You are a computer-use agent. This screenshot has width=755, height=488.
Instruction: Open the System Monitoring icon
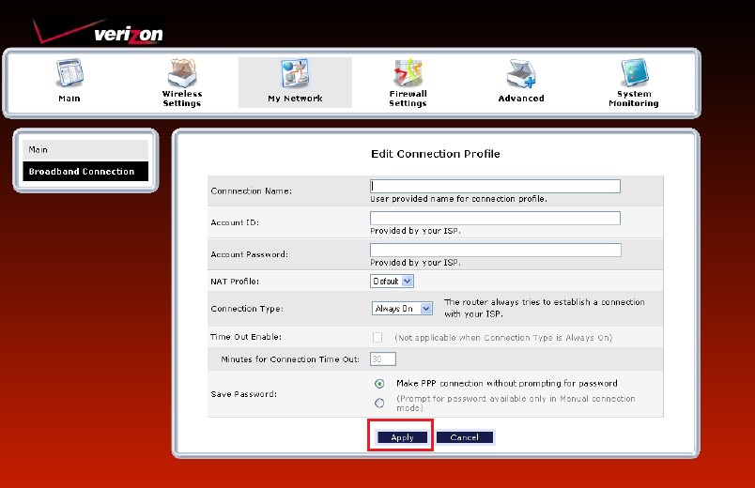click(634, 72)
